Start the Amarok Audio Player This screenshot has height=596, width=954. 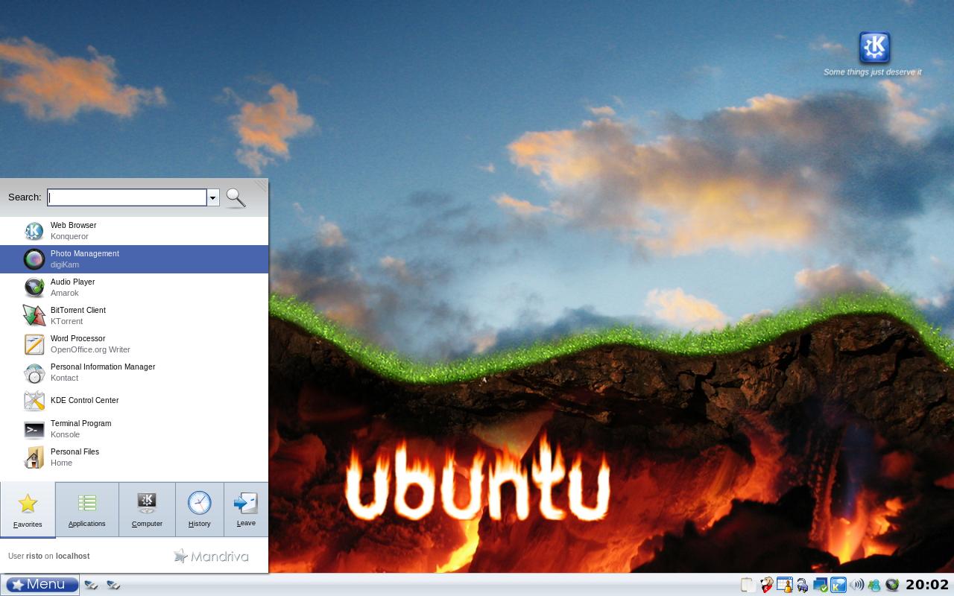134,288
